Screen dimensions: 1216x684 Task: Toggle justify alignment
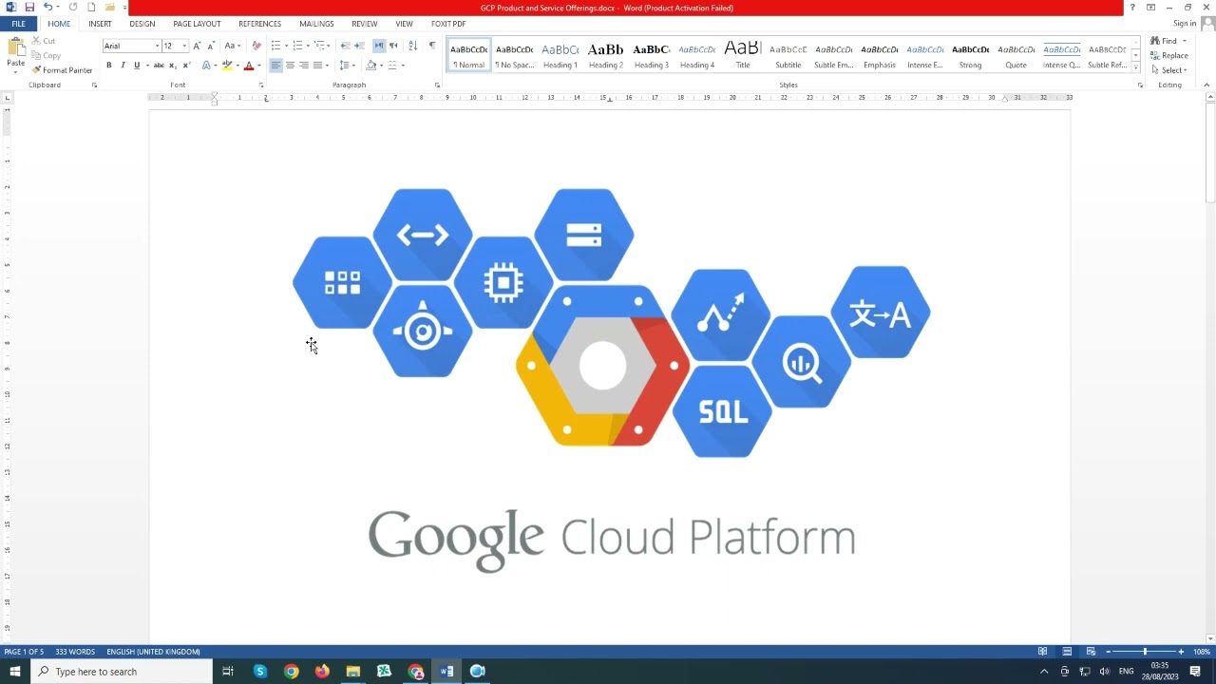pos(317,66)
